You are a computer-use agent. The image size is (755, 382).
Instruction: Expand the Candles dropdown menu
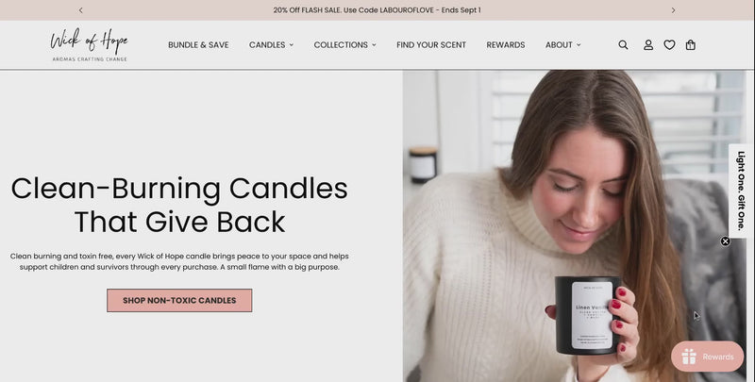click(x=271, y=44)
